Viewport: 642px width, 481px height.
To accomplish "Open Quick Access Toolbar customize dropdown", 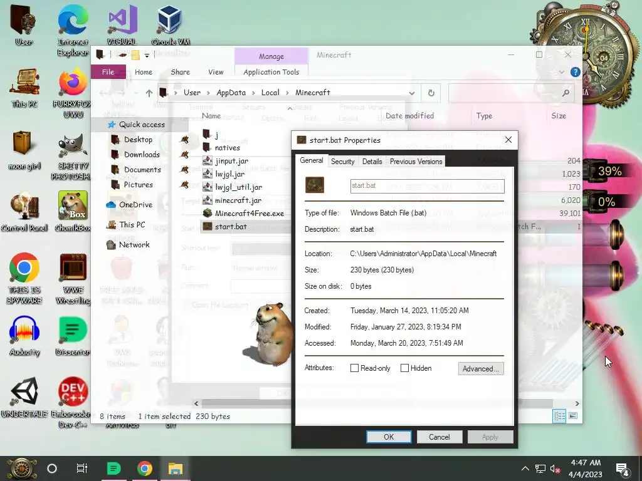I will [147, 55].
